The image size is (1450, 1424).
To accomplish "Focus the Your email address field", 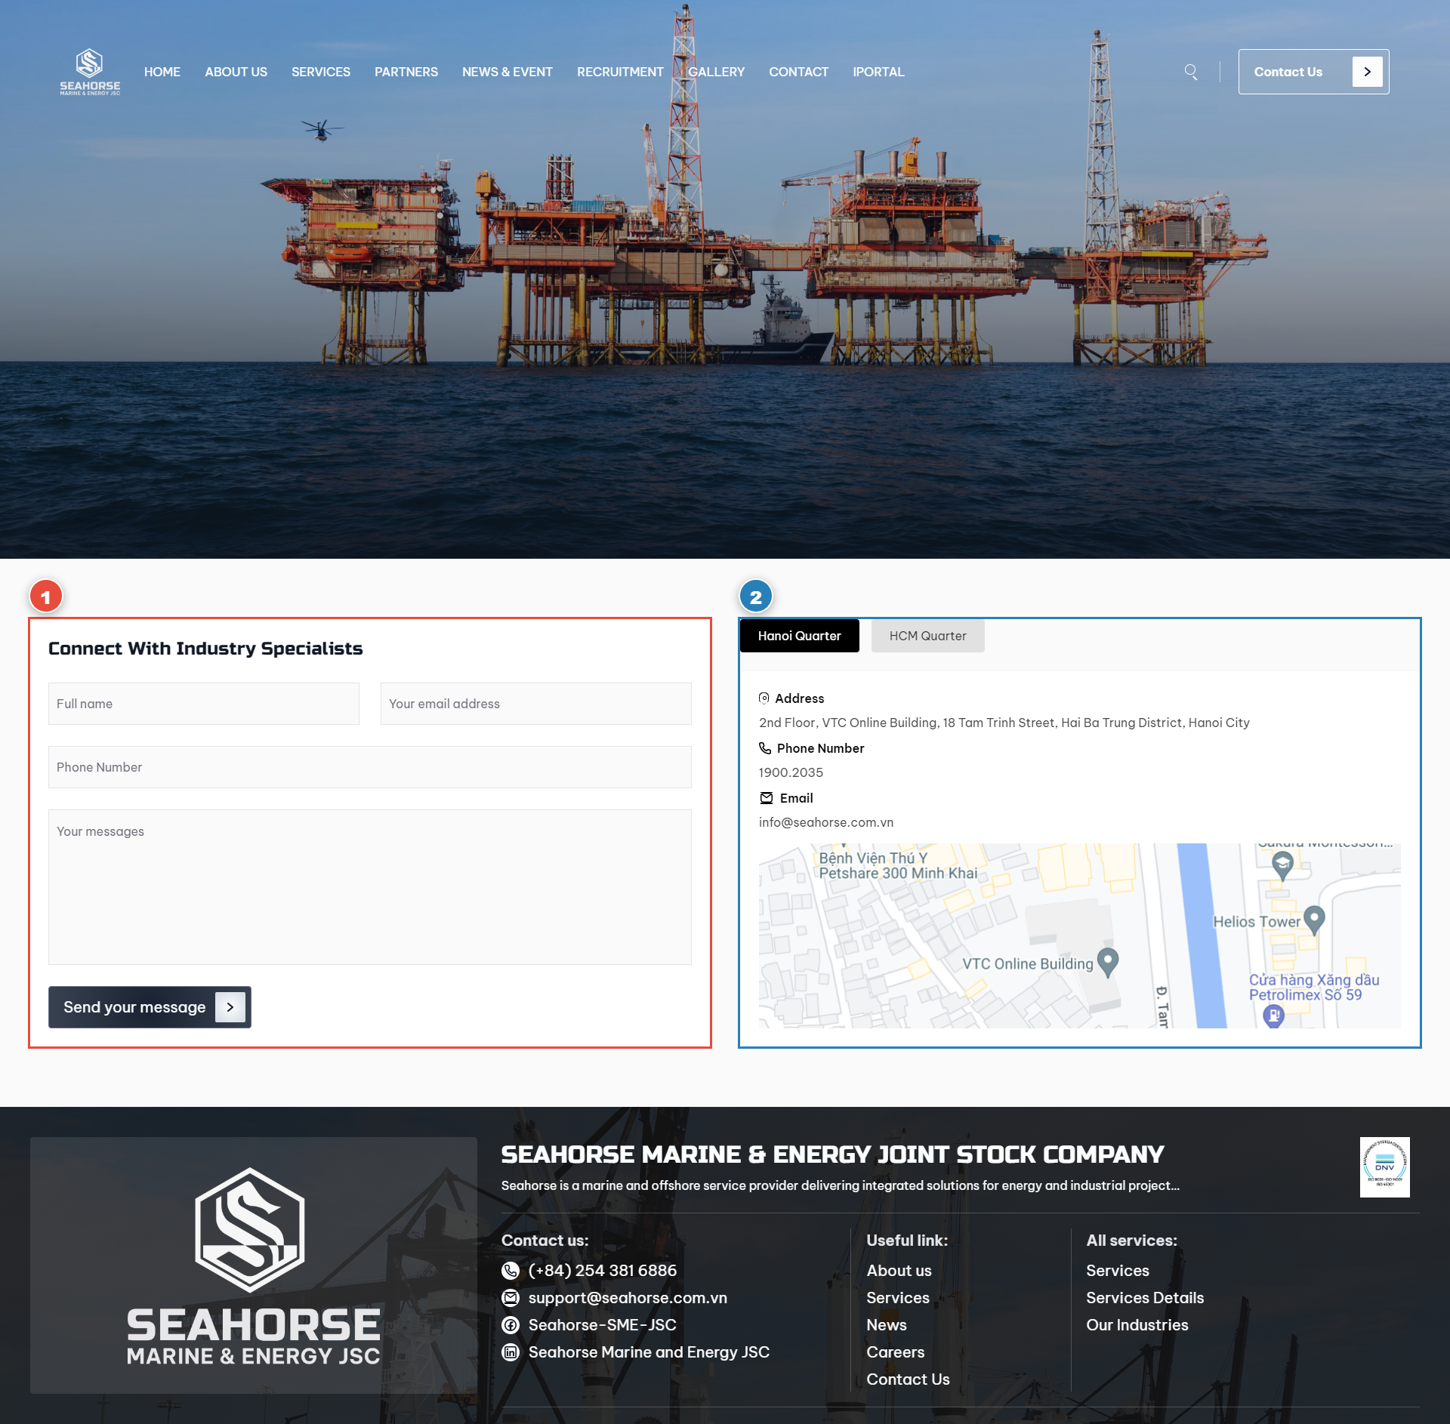I will tap(536, 704).
